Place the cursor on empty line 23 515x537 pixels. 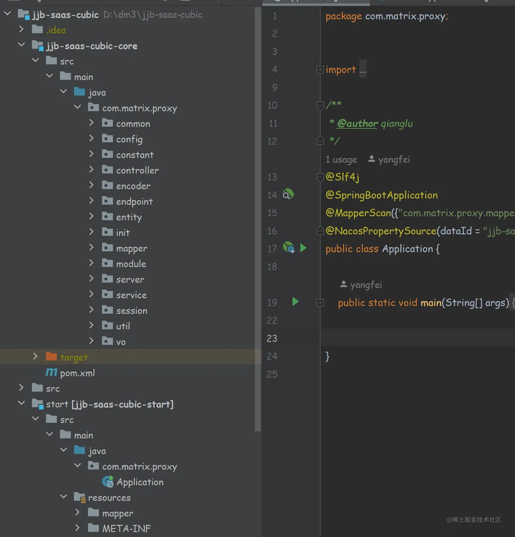pos(409,338)
